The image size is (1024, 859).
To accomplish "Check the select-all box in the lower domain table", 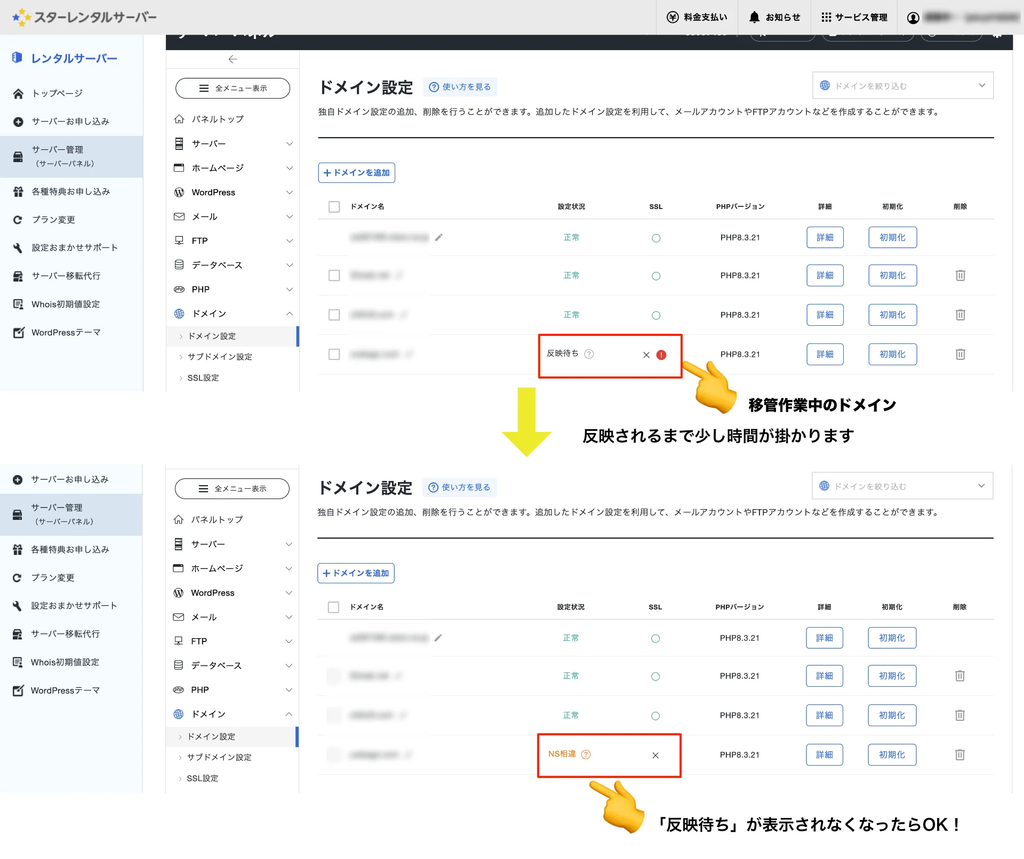I will point(334,607).
